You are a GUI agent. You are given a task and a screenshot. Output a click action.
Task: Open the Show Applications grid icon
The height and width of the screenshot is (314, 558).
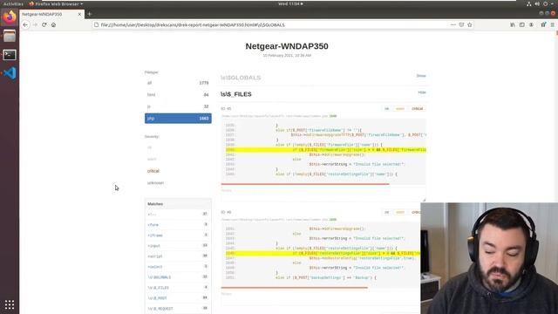[10, 304]
